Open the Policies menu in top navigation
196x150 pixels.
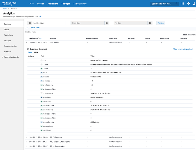40,4
